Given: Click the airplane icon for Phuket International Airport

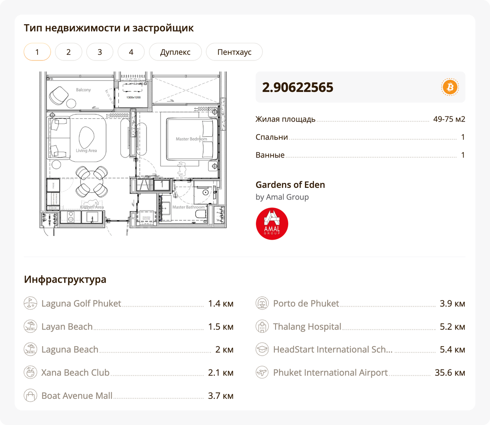Looking at the screenshot, I should (262, 372).
